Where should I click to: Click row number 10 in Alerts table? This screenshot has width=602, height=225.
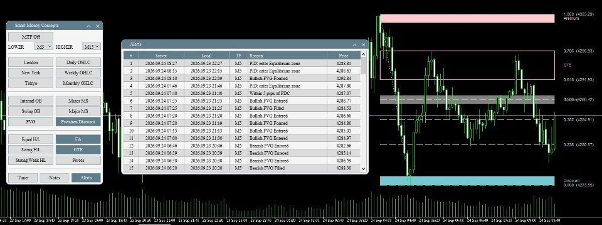coord(131,131)
